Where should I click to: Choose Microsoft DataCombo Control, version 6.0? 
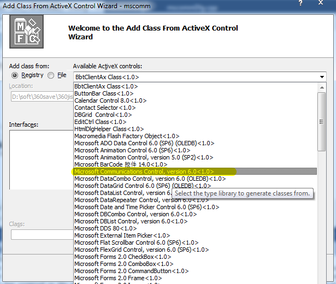[x=195, y=179]
